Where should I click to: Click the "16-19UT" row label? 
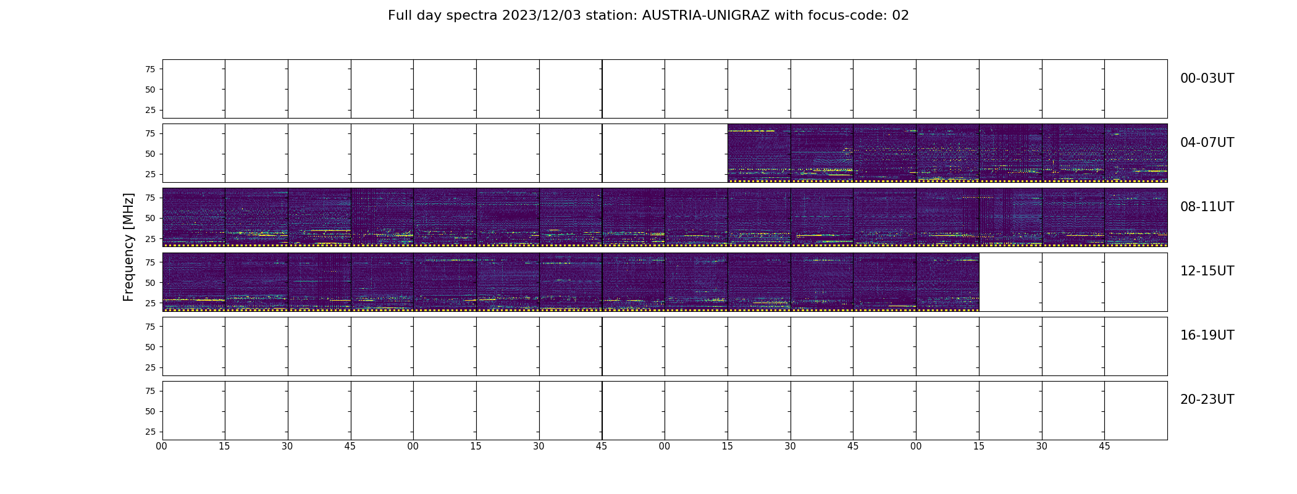coord(1206,335)
